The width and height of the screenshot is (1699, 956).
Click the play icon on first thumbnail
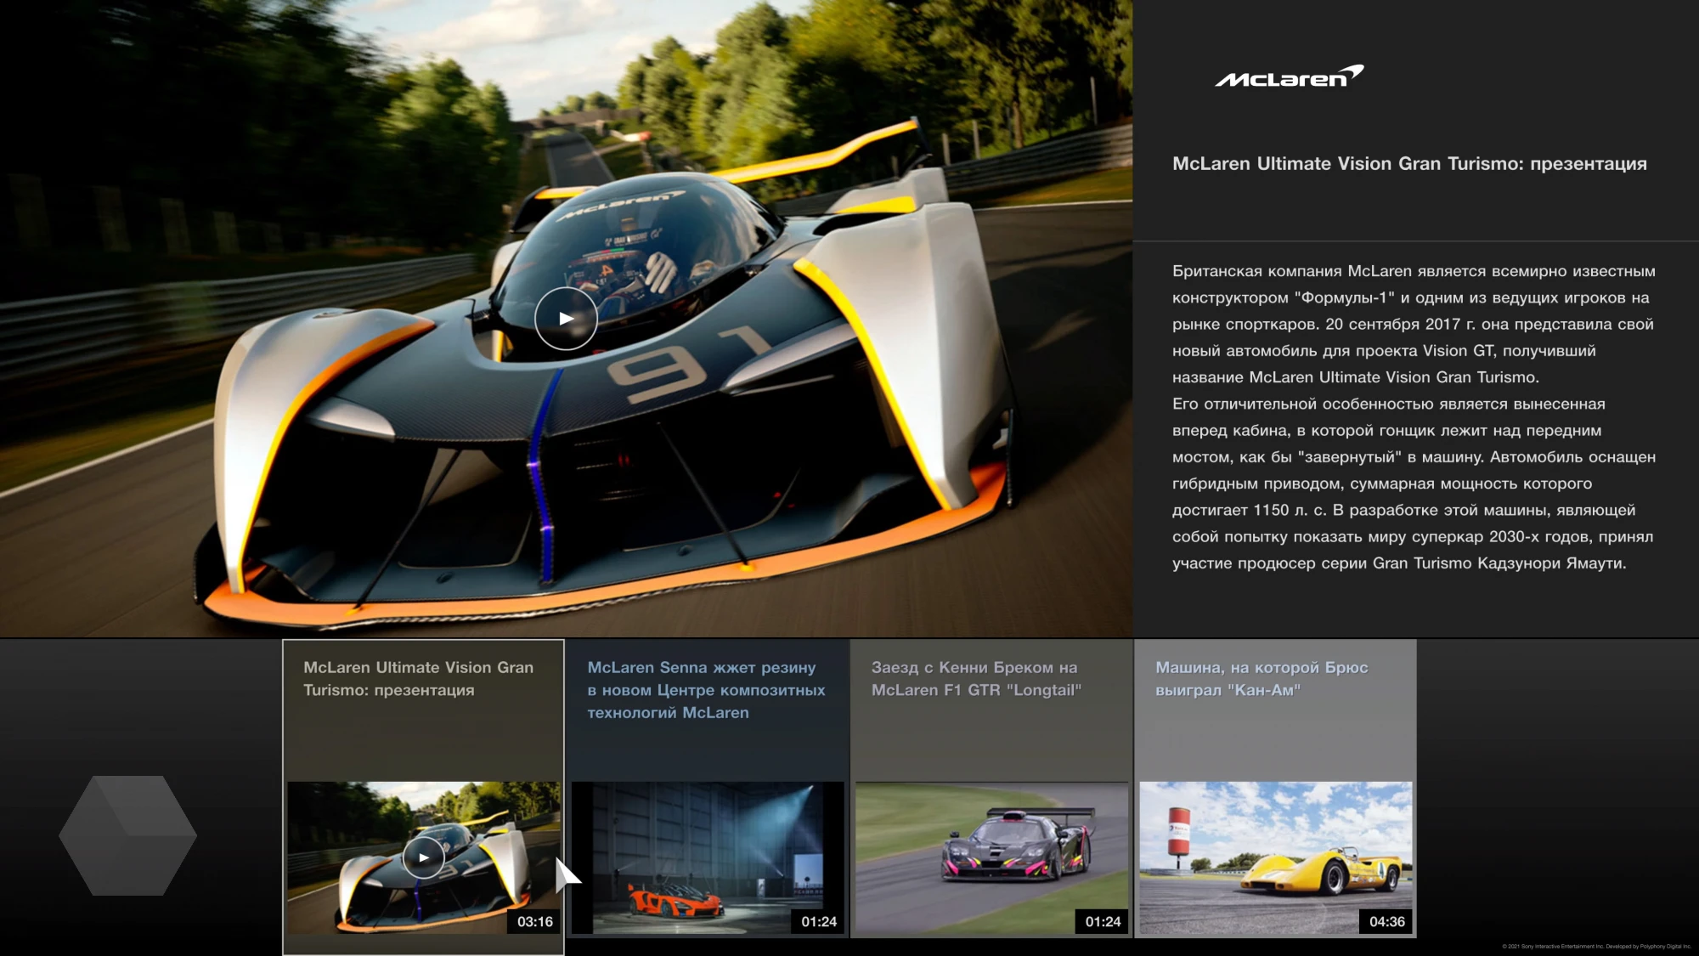click(x=423, y=857)
